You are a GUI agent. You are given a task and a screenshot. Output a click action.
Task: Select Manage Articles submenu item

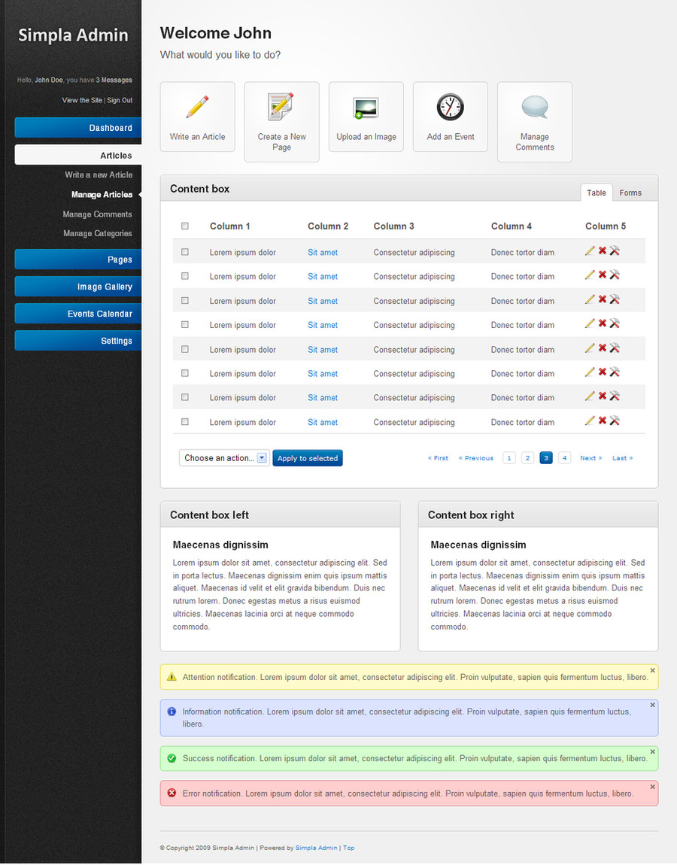[x=102, y=195]
